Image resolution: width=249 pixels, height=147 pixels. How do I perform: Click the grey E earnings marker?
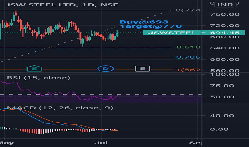(x=142, y=69)
